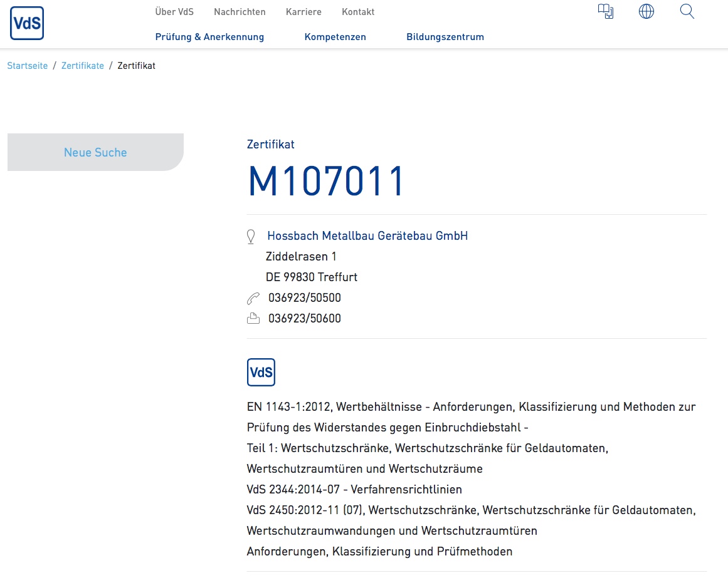The image size is (728, 578).
Task: Go to Zertifikate breadcrumb link
Action: 83,66
